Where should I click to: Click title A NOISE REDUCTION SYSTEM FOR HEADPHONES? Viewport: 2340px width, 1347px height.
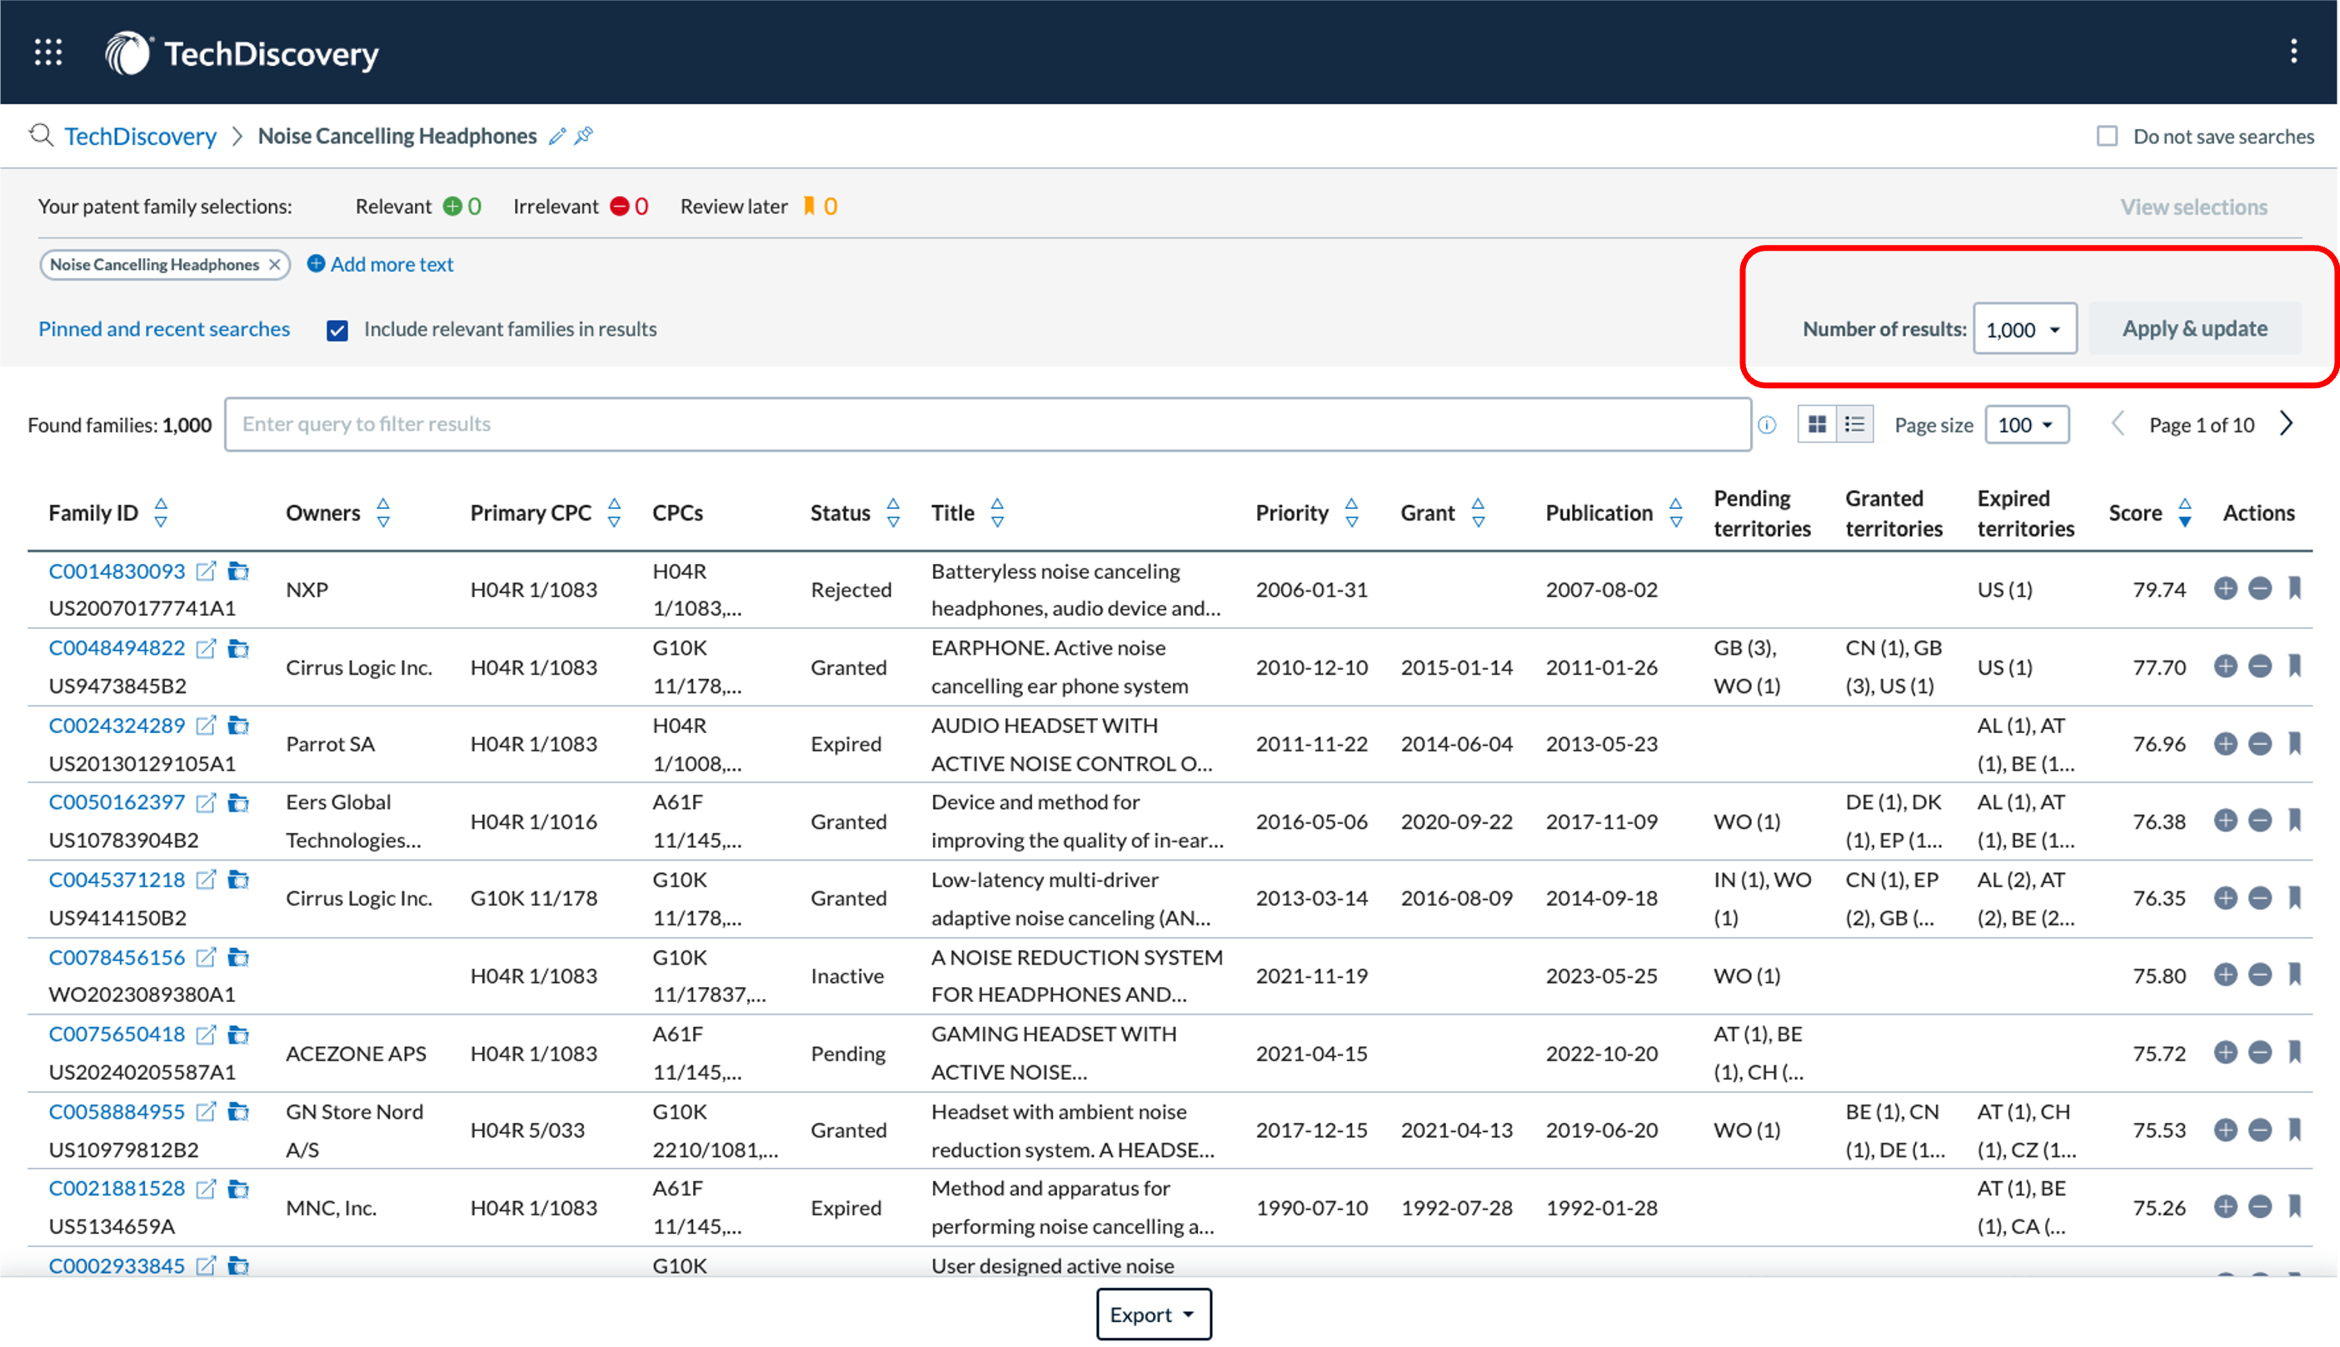click(1076, 976)
